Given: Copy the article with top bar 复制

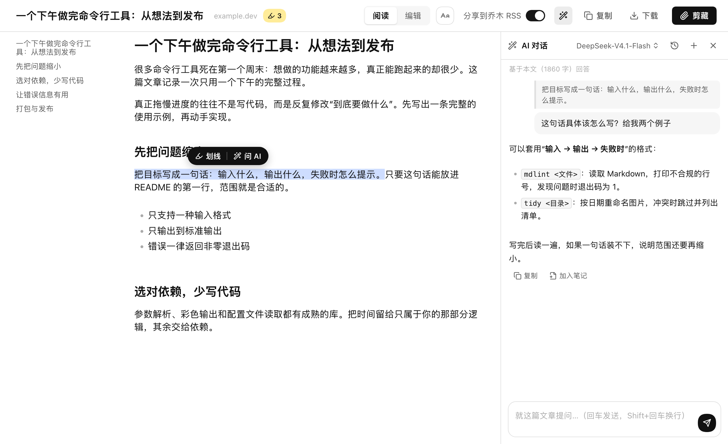Looking at the screenshot, I should (x=598, y=16).
